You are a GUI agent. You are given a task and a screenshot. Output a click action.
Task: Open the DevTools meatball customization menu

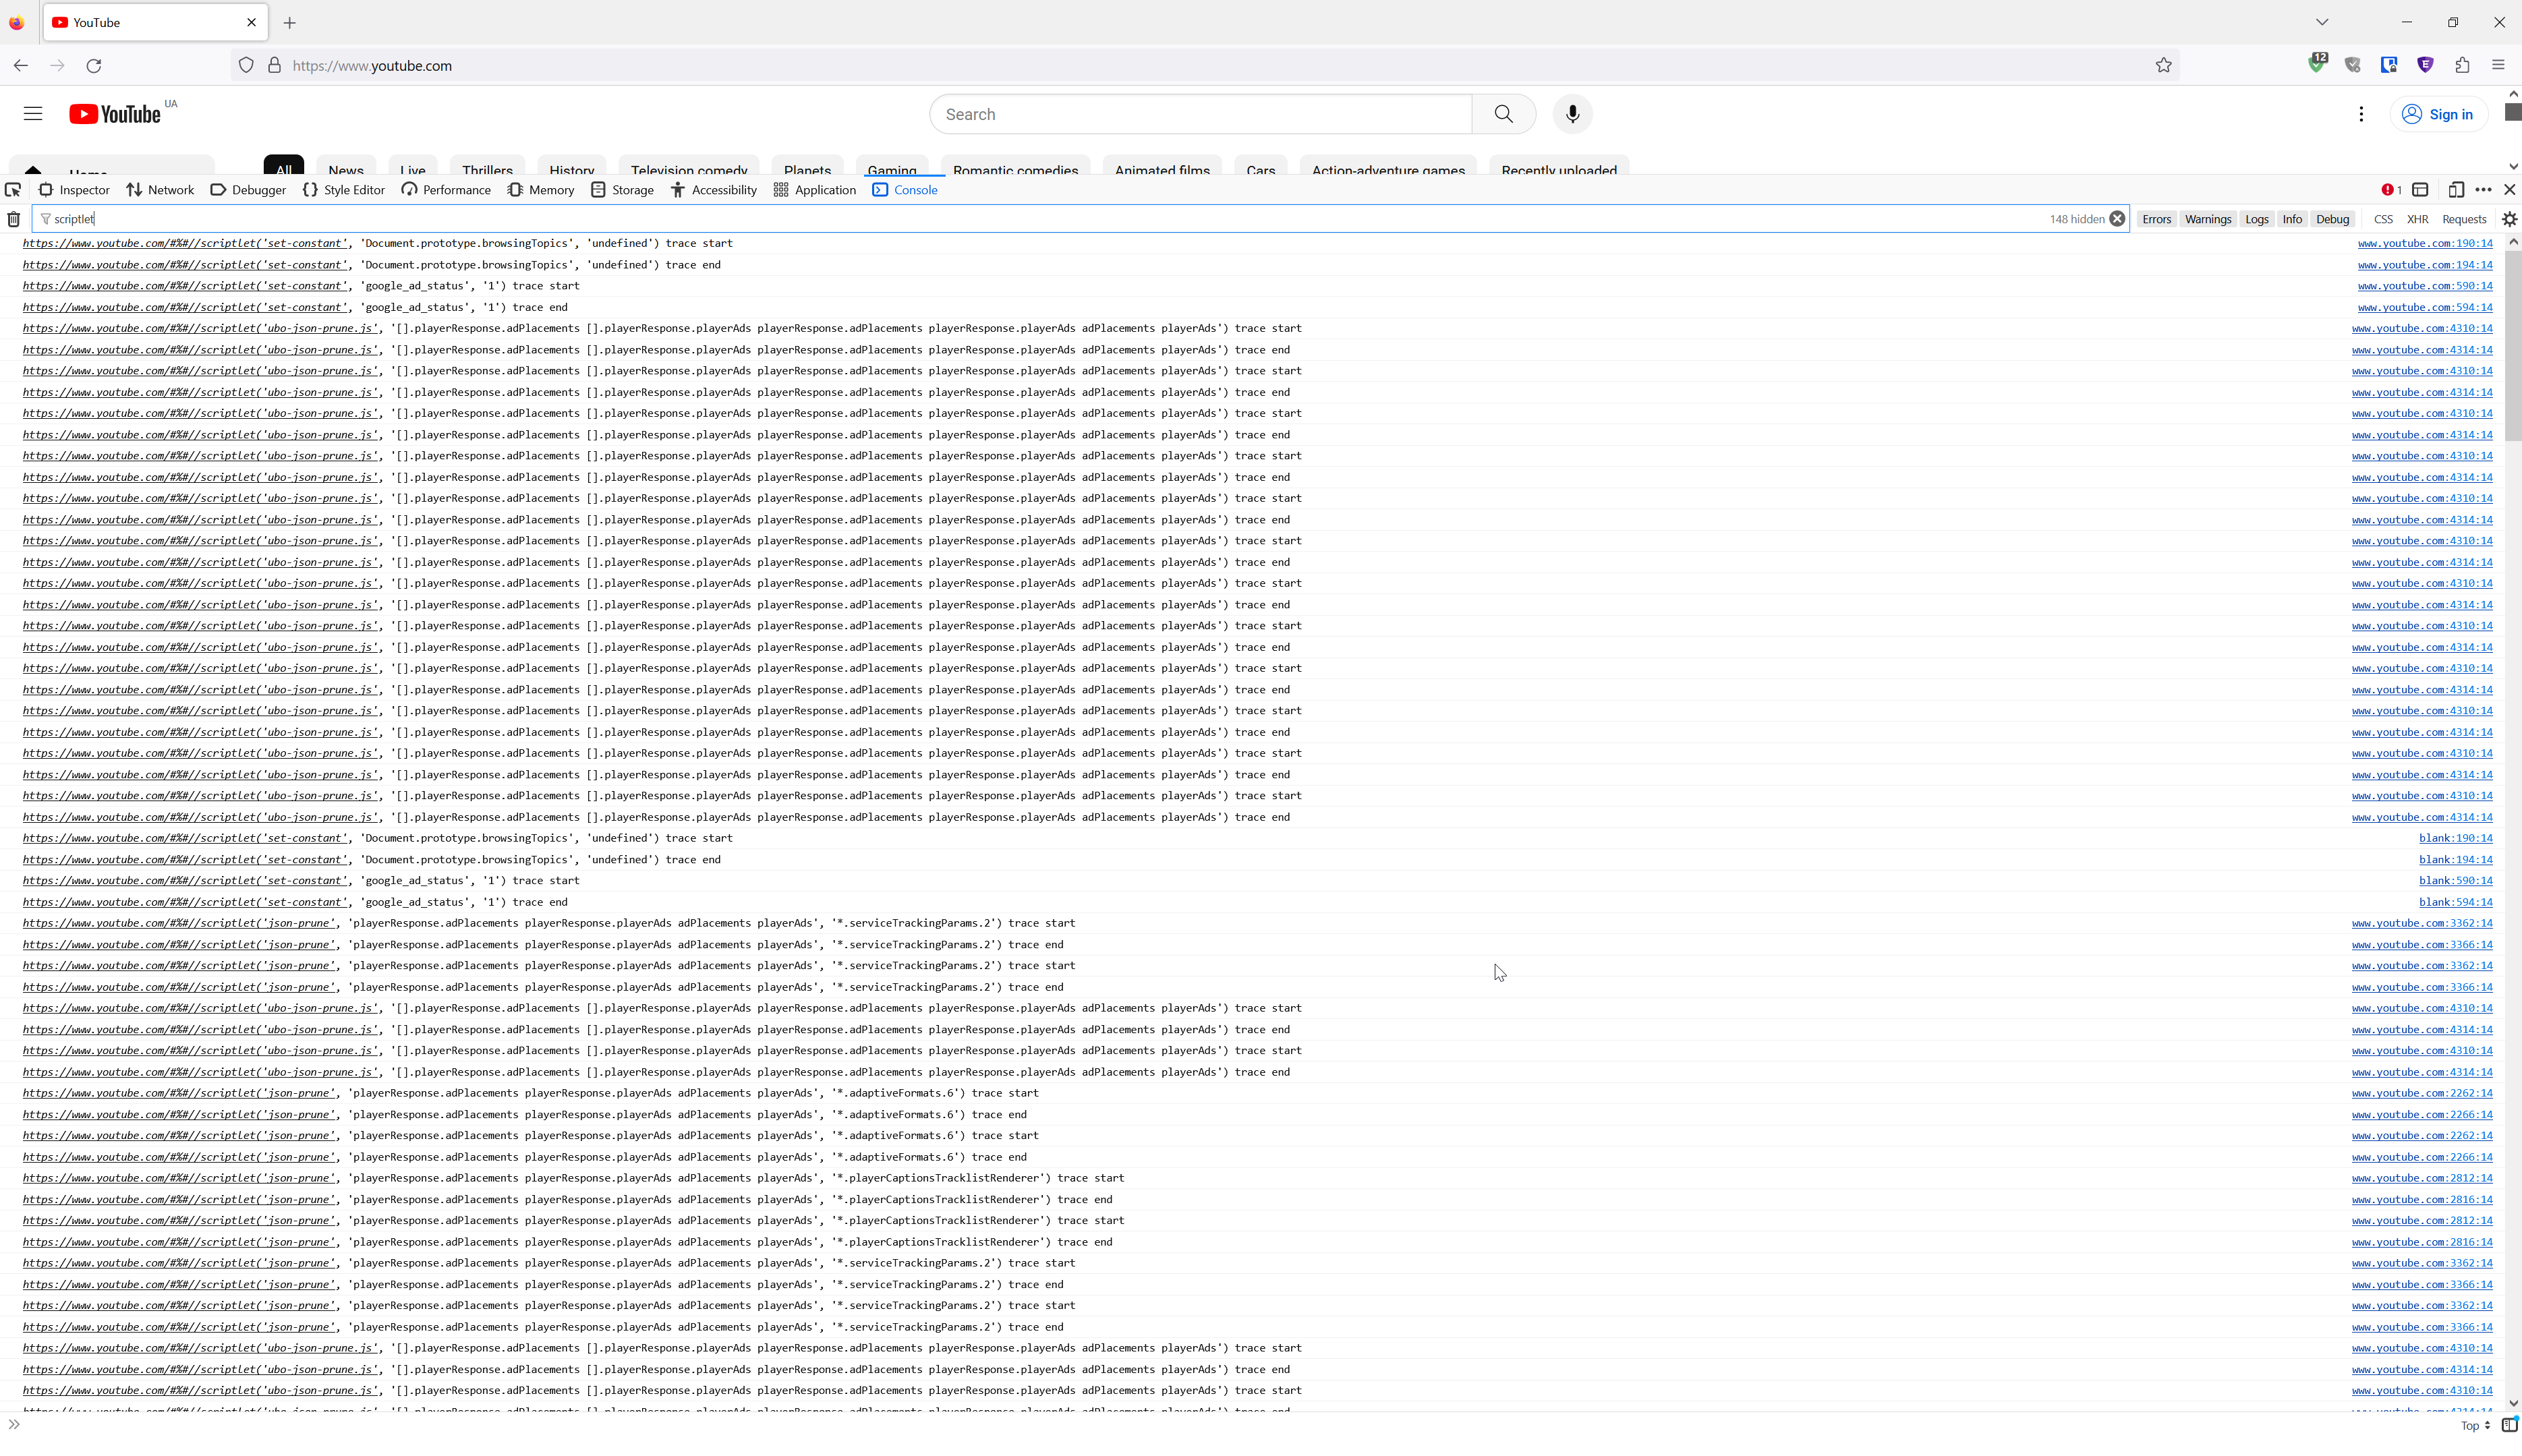(2484, 189)
